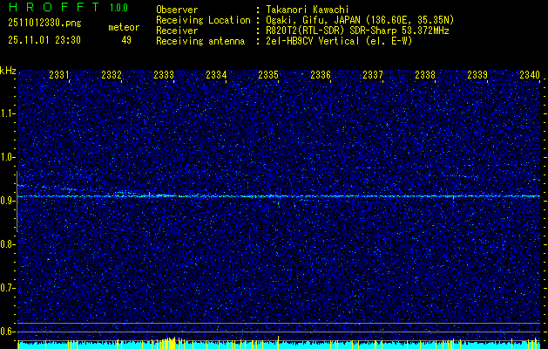The width and height of the screenshot is (548, 349).
Task: Click time marker 2332
Action: coord(112,74)
